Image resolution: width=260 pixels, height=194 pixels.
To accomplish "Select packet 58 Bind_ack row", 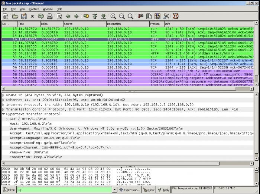I will pyautogui.click(x=127, y=74).
